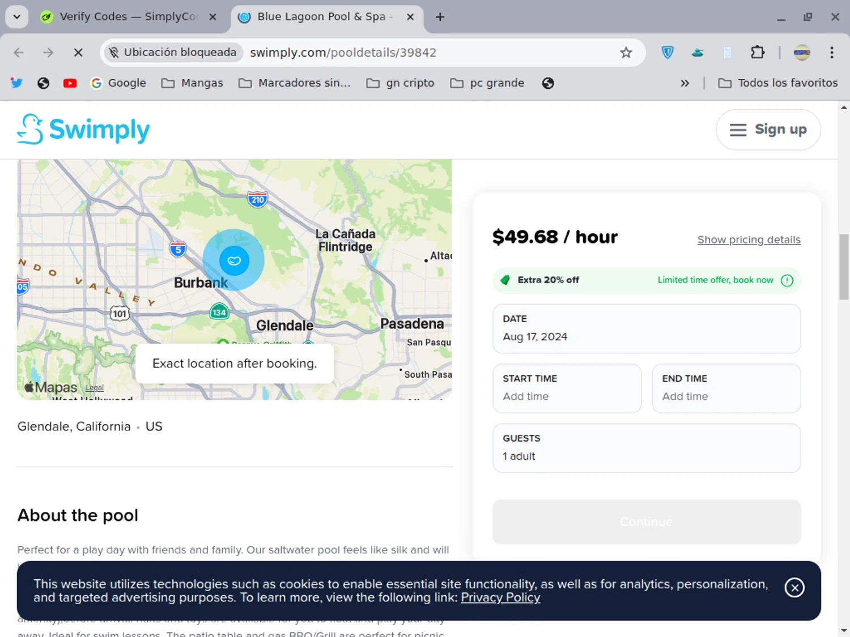Close the Verify Codes tab
Screen dimensions: 850x637
[212, 17]
